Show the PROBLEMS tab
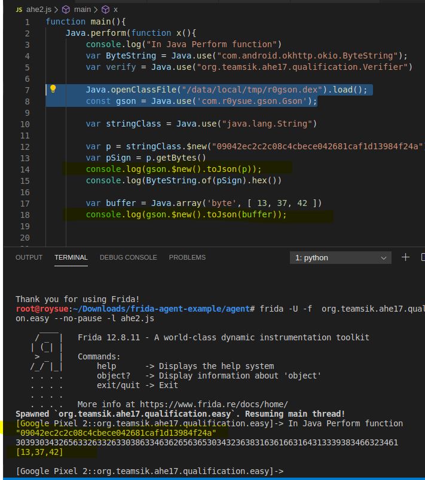The width and height of the screenshot is (425, 480). click(187, 257)
